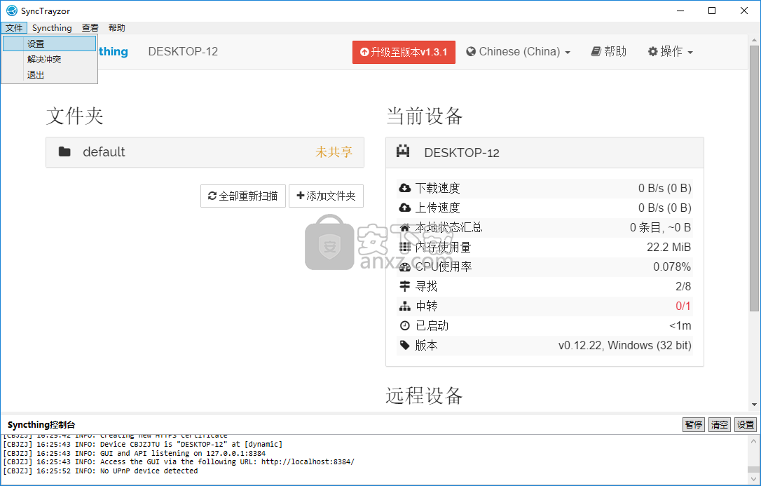
Task: Click the SyncTrayzor title bar icon
Action: coord(12,11)
